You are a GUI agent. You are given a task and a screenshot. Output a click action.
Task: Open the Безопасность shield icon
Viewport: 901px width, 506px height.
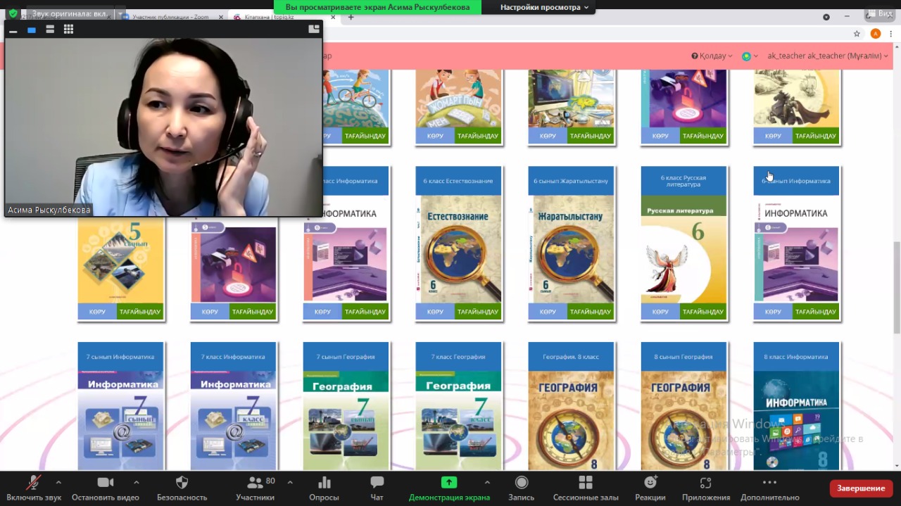pyautogui.click(x=182, y=482)
